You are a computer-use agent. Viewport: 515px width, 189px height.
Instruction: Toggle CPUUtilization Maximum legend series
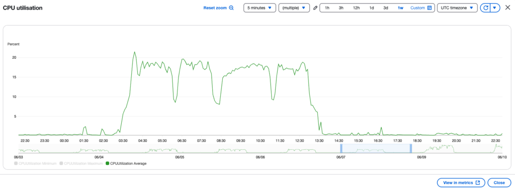[81, 163]
